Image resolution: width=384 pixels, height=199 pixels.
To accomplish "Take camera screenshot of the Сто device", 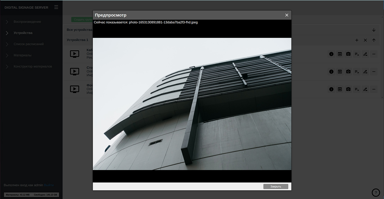I will coord(348,72).
